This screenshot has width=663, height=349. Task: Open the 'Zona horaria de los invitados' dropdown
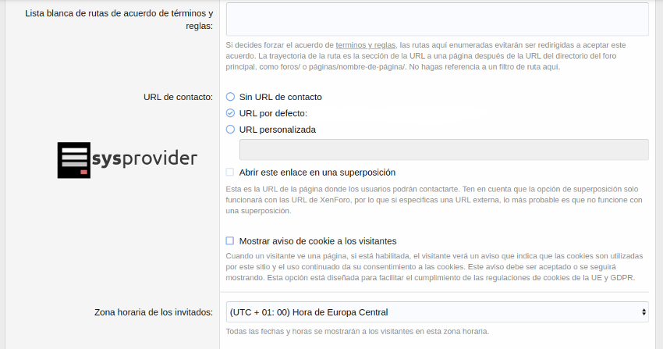437,312
